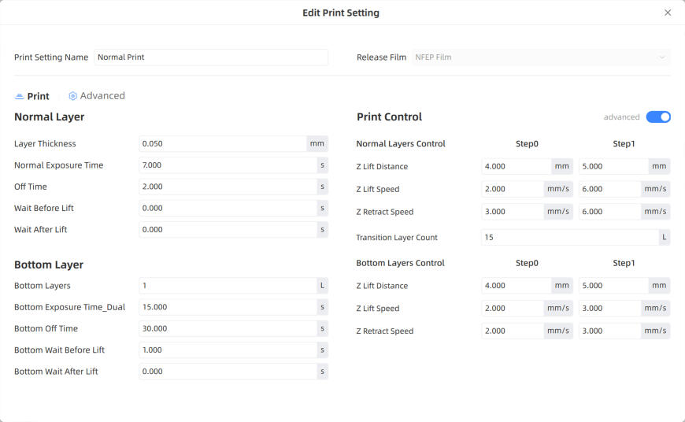Click the Transition Layer Count label
The height and width of the screenshot is (422, 685).
397,238
